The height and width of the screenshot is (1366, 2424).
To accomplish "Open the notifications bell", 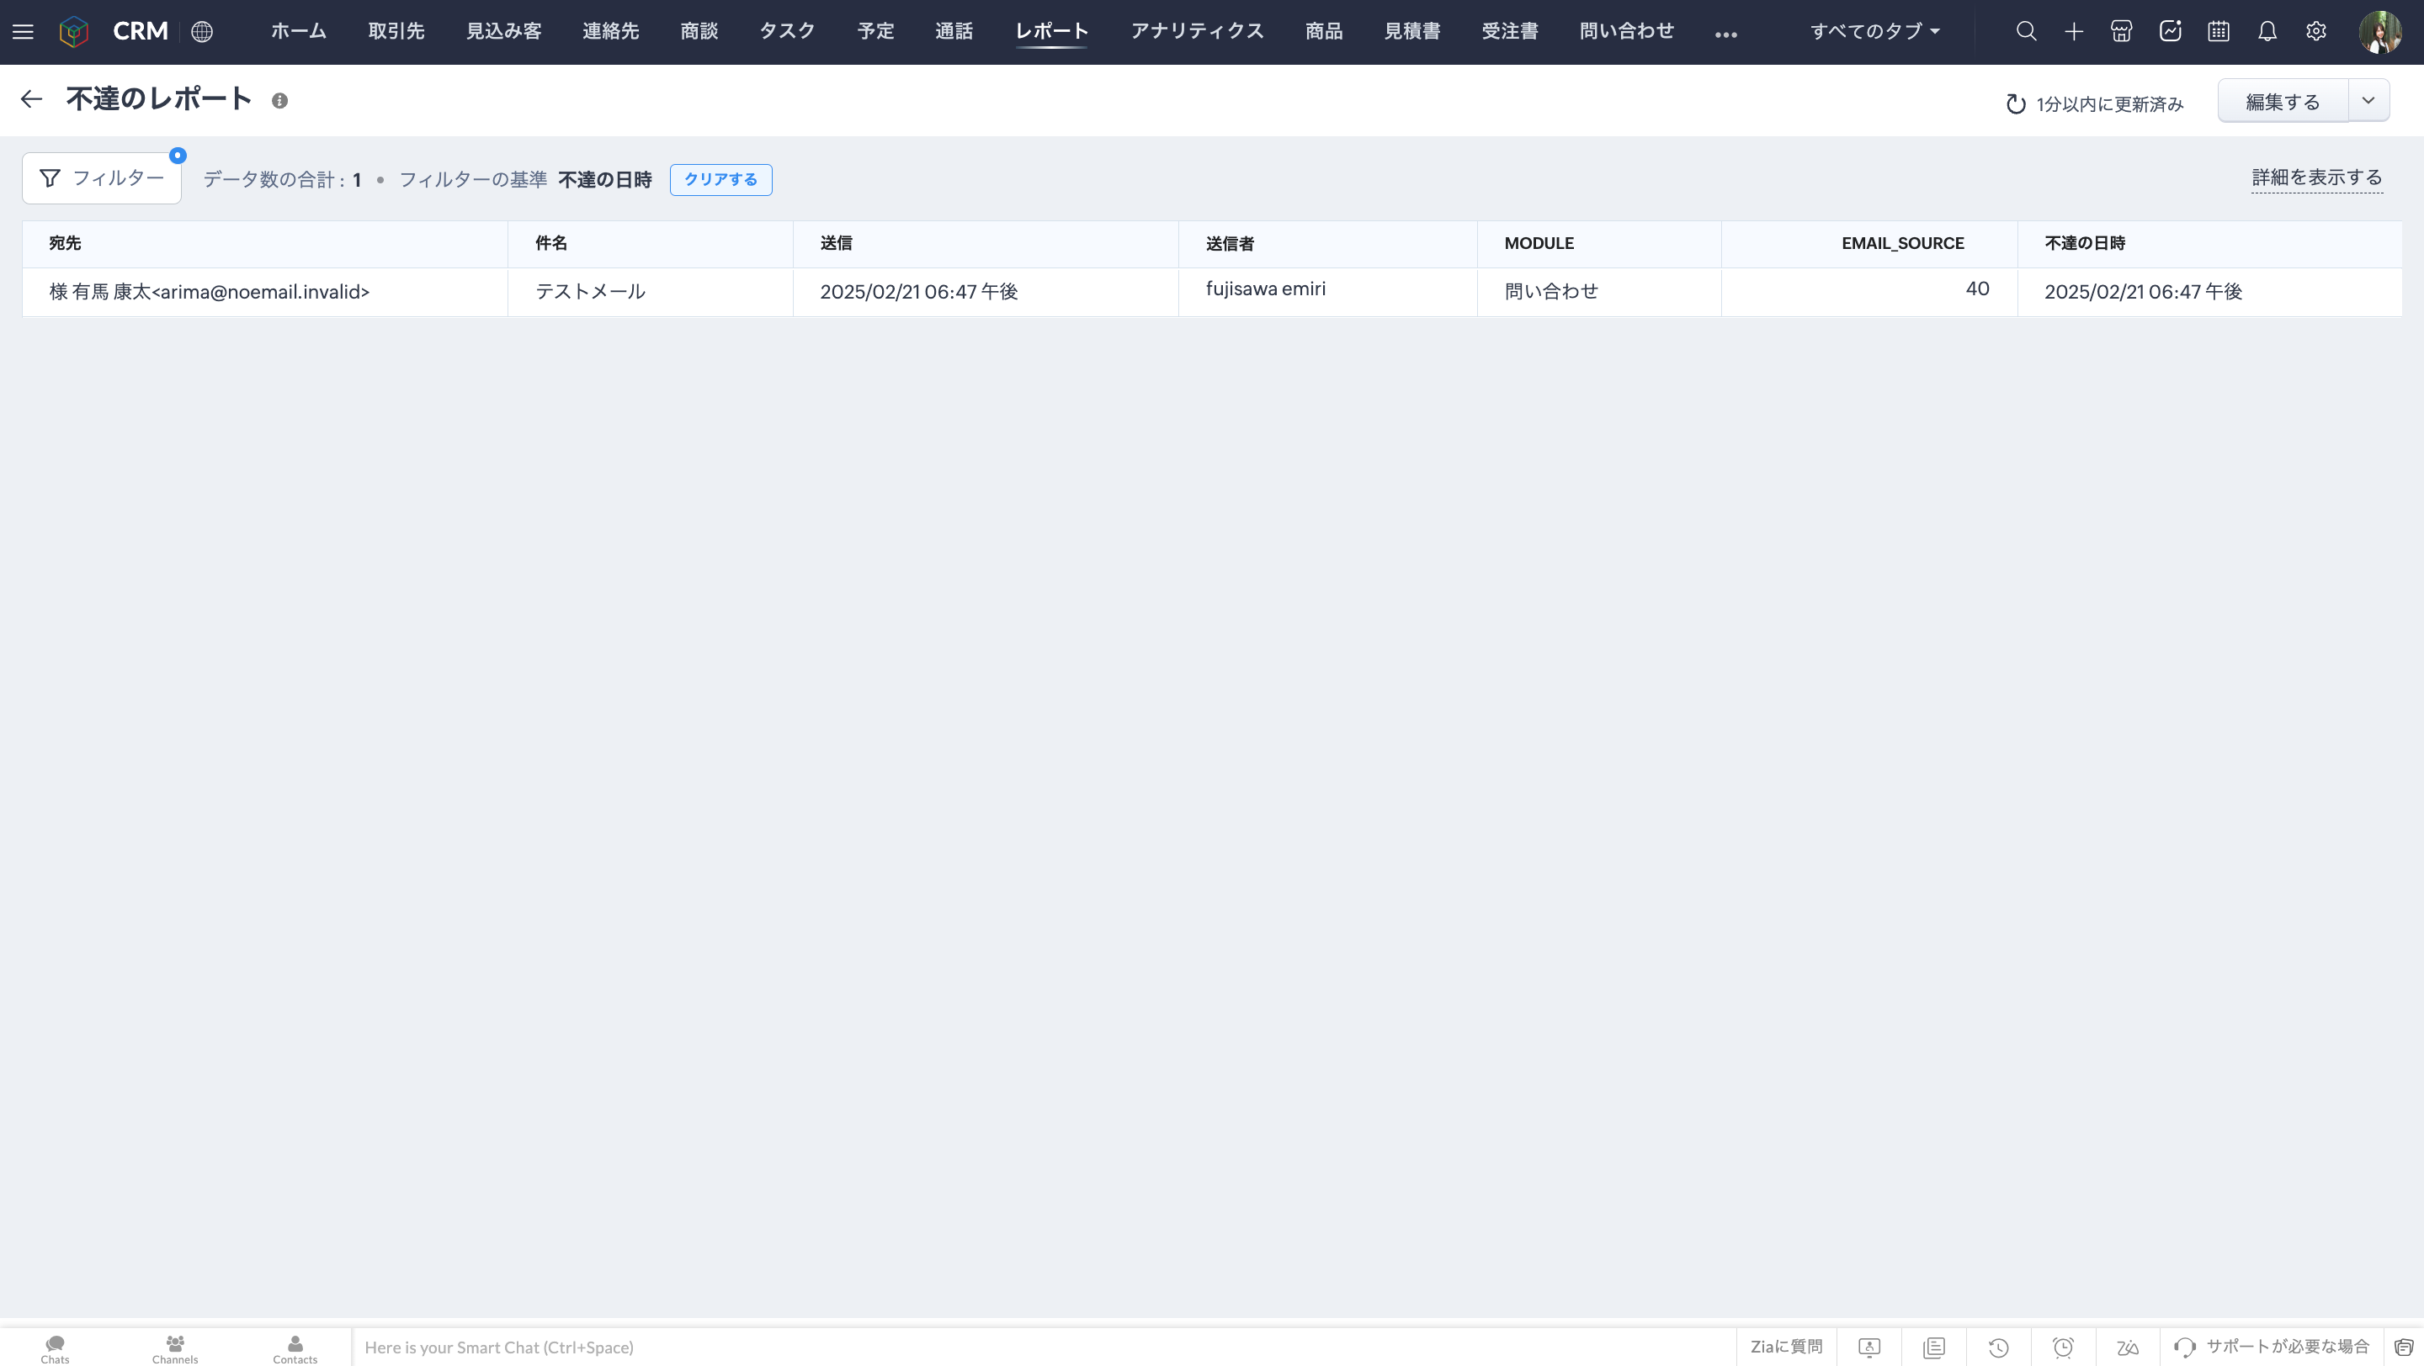I will coord(2267,32).
